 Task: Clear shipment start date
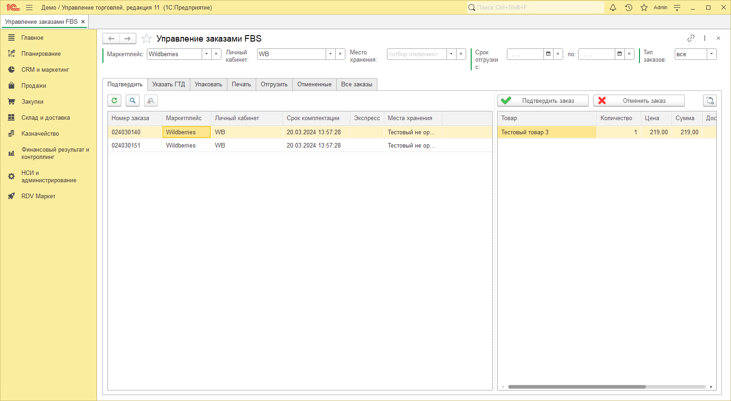(558, 54)
